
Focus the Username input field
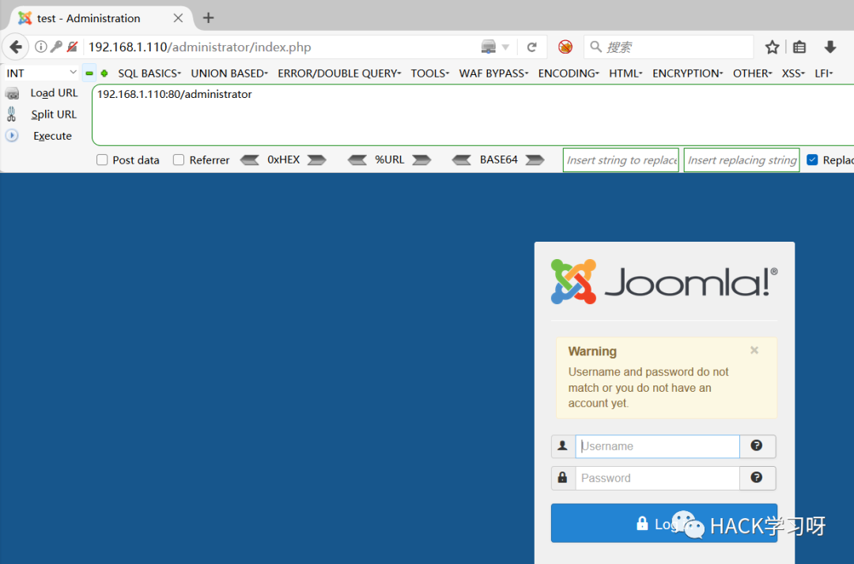(x=657, y=446)
